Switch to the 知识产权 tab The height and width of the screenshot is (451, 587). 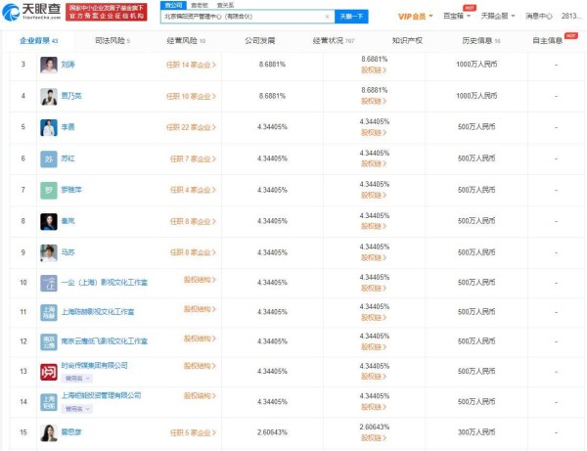point(407,41)
